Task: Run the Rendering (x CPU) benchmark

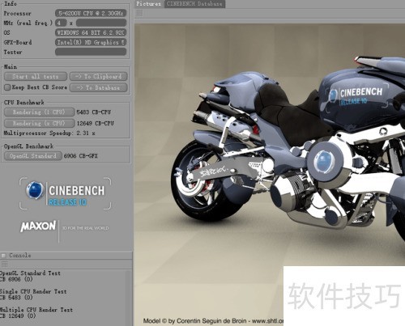Action: point(39,123)
